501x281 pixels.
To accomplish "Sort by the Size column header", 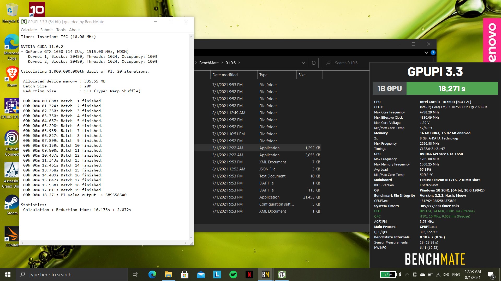I will (309, 75).
